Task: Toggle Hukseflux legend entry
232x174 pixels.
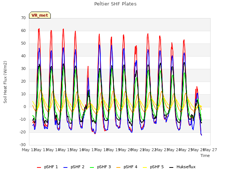Action: click(182, 167)
